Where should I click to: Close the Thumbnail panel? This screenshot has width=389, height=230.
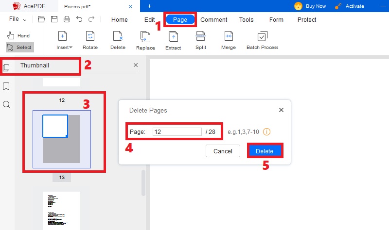(136, 65)
